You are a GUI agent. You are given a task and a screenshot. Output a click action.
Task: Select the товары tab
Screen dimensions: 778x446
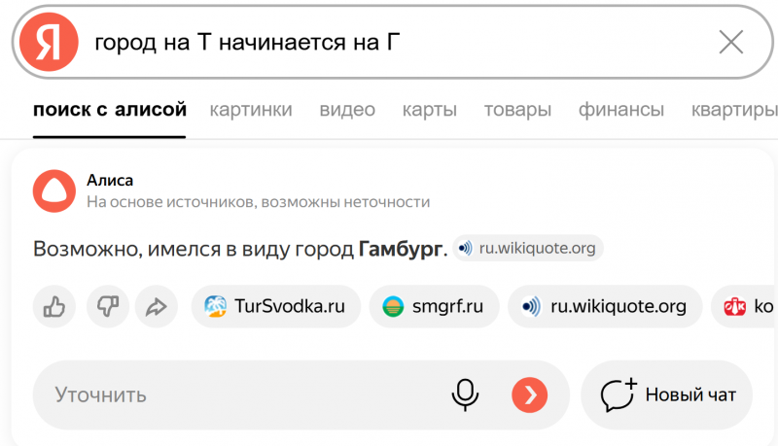click(x=517, y=110)
